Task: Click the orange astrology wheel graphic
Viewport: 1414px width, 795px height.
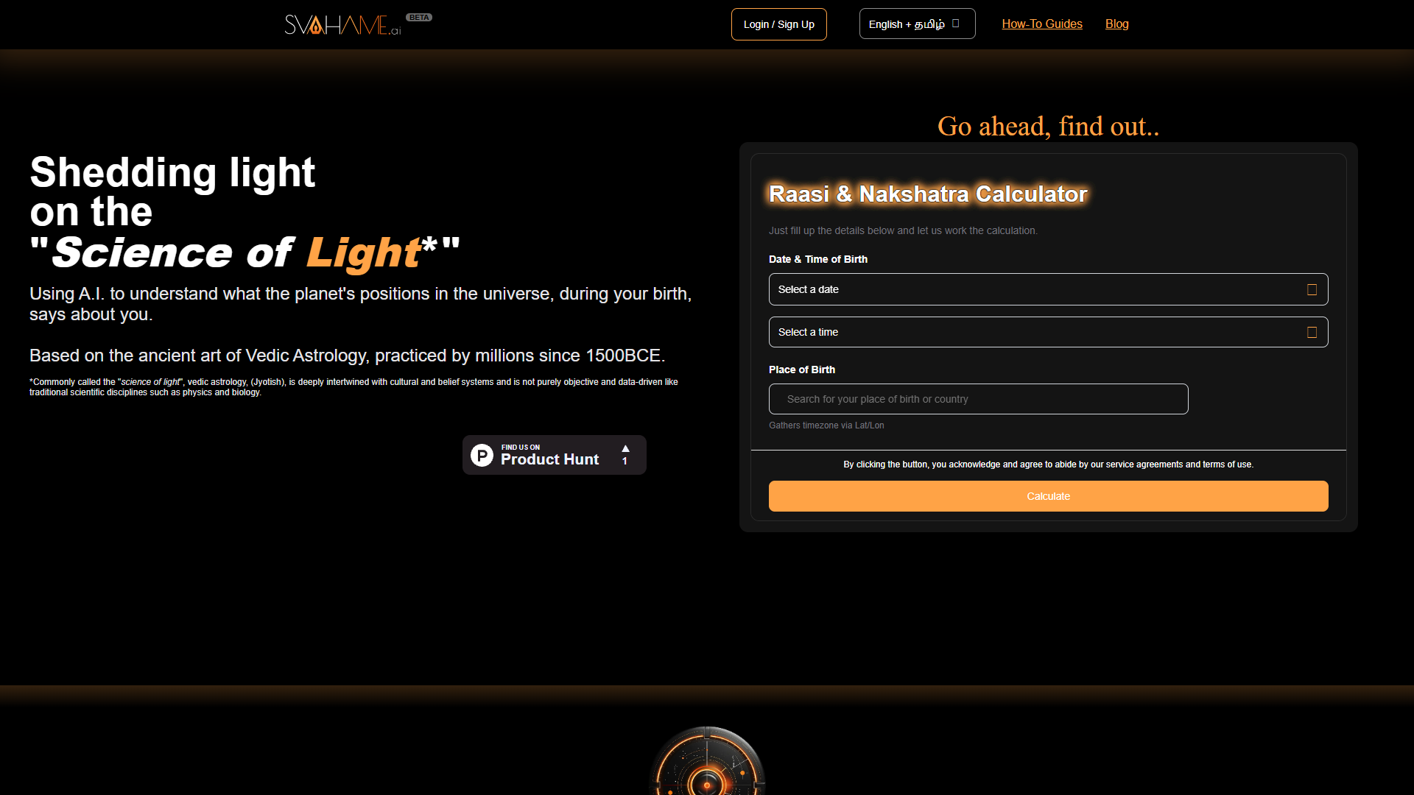Action: click(x=707, y=760)
